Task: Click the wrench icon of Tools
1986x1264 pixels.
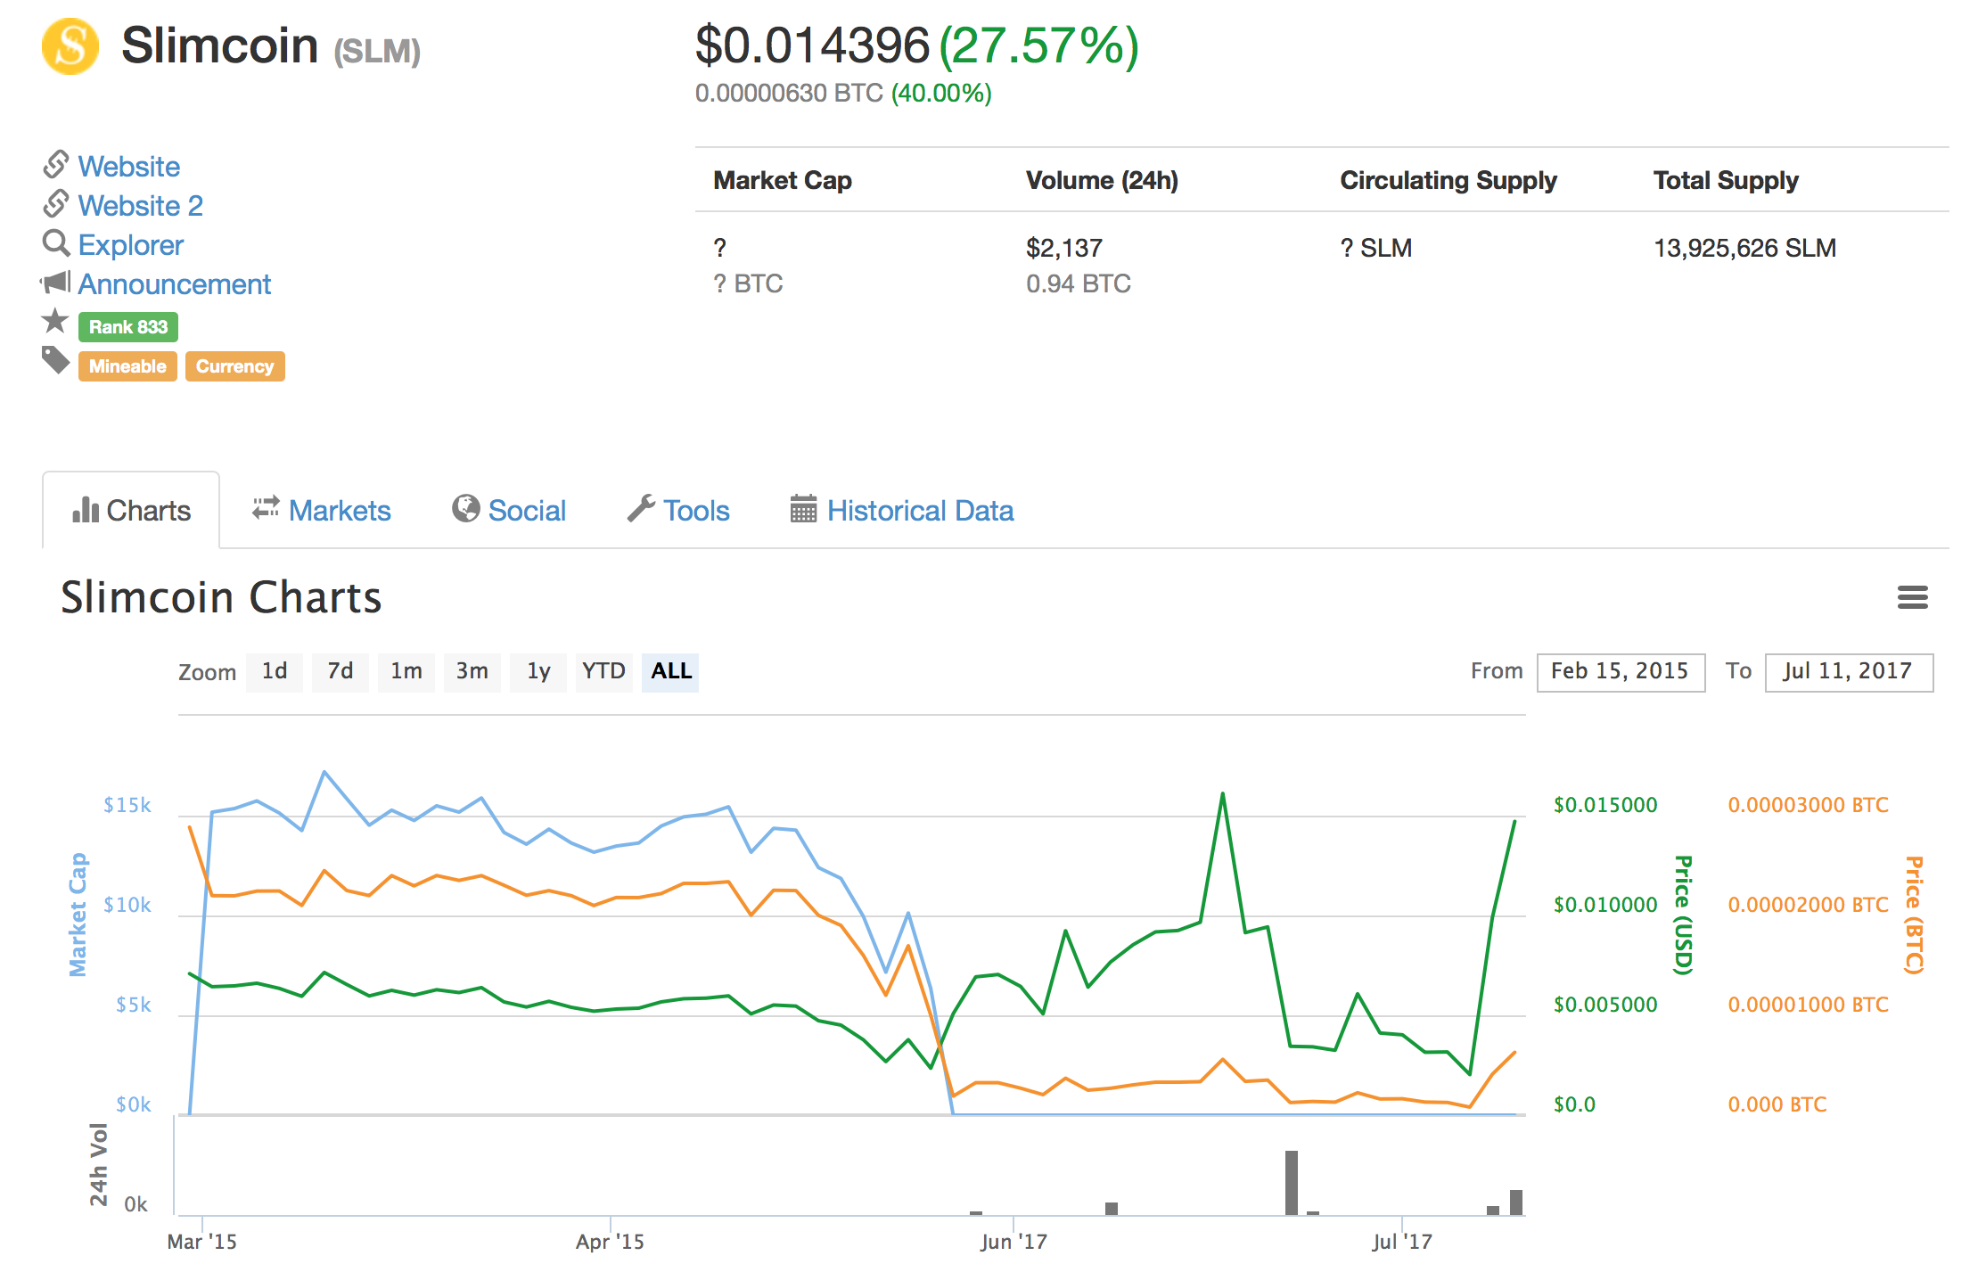Action: tap(641, 508)
